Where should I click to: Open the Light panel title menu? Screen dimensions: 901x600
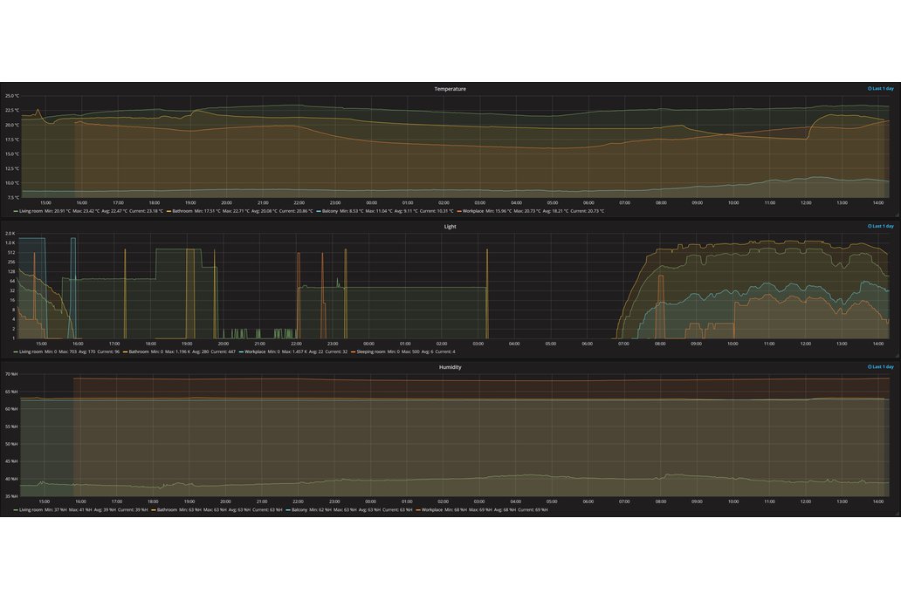click(x=450, y=226)
